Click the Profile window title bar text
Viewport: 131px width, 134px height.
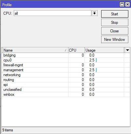pyautogui.click(x=7, y=5)
